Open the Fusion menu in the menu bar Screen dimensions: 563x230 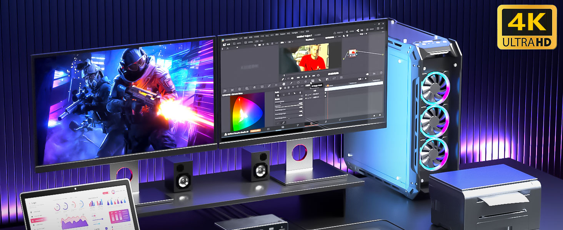click(283, 34)
